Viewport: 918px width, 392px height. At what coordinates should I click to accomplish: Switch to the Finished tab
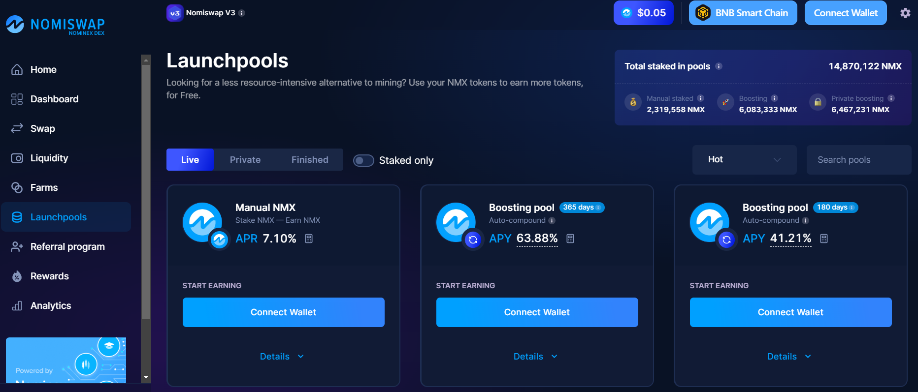pyautogui.click(x=310, y=159)
